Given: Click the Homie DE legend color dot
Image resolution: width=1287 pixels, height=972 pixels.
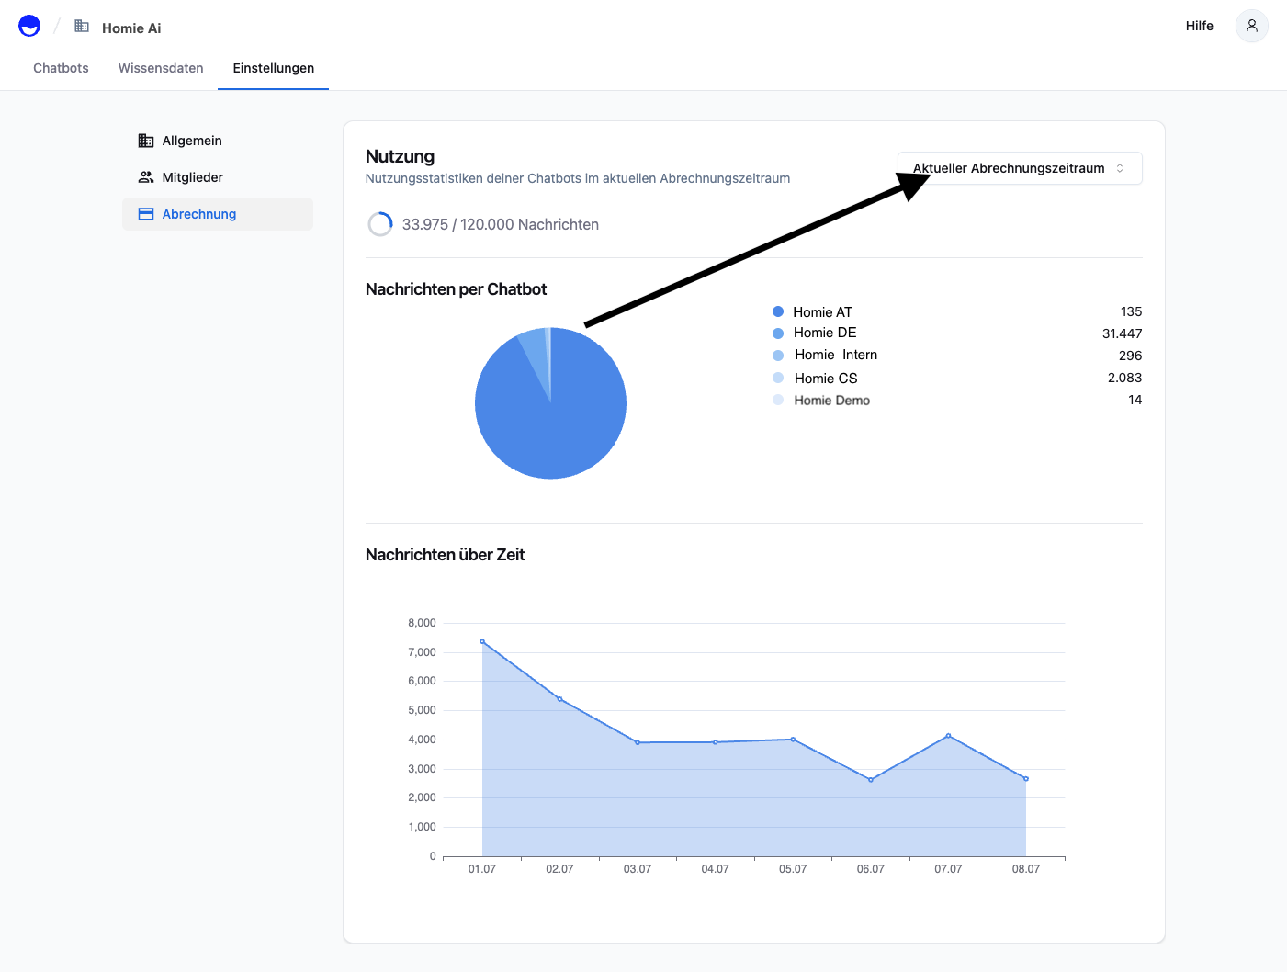Looking at the screenshot, I should point(778,333).
